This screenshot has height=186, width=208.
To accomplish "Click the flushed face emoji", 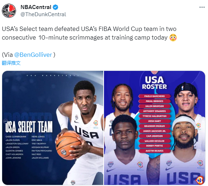I will [173, 38].
